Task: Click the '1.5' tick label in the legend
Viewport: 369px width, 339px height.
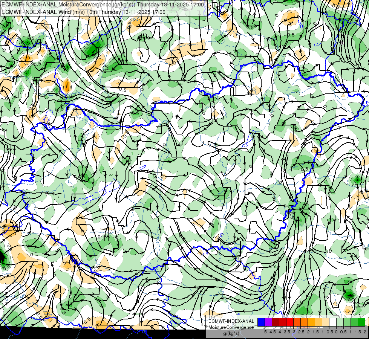Action: coord(358,332)
